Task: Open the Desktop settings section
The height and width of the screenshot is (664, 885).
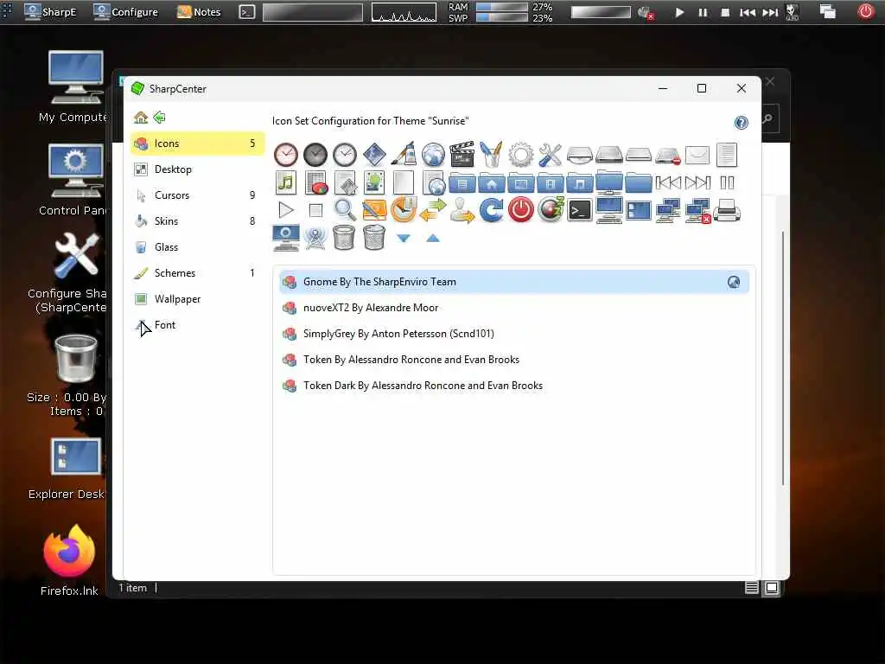Action: coord(196,169)
